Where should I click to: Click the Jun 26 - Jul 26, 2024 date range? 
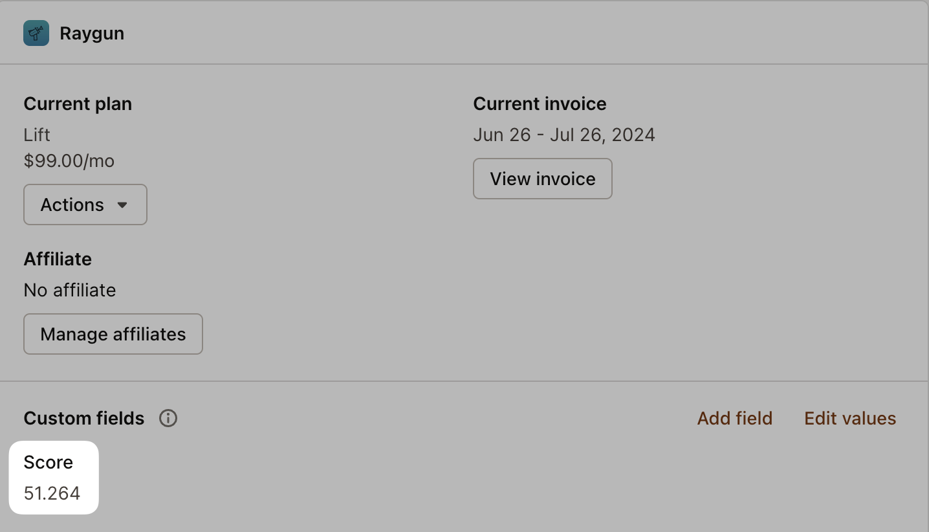564,135
